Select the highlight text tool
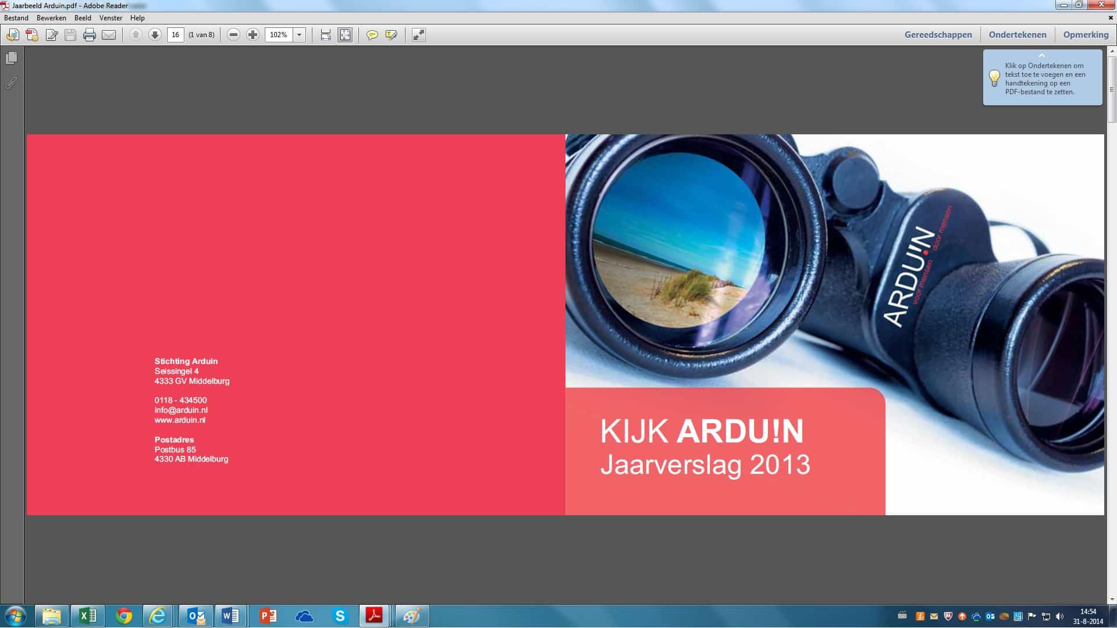This screenshot has height=628, width=1117. (391, 35)
